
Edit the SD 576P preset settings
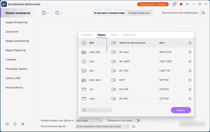[190, 89]
